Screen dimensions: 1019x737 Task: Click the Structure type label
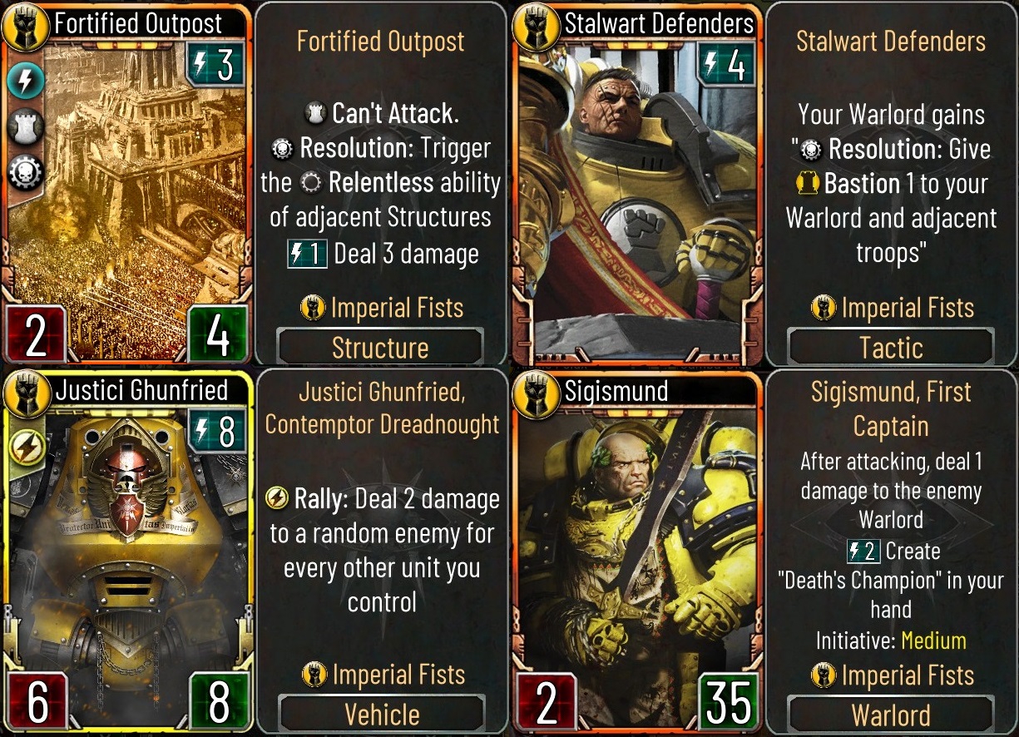tap(380, 347)
